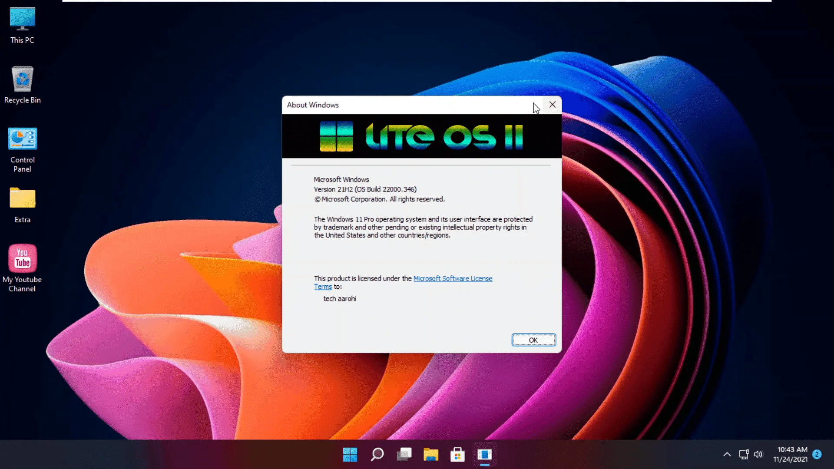
Task: Select the Control Panel desktop icon
Action: (x=22, y=150)
